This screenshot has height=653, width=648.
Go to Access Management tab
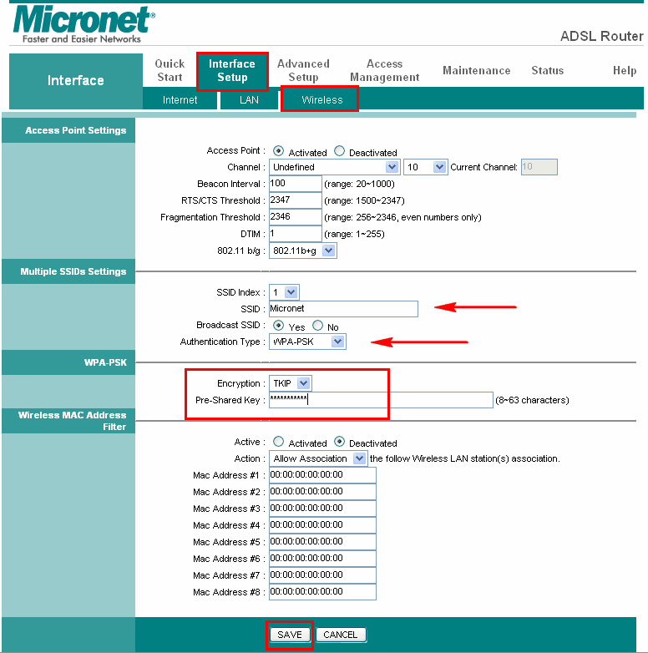[384, 70]
